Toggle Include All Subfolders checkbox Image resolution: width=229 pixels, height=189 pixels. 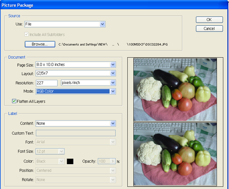[26, 34]
